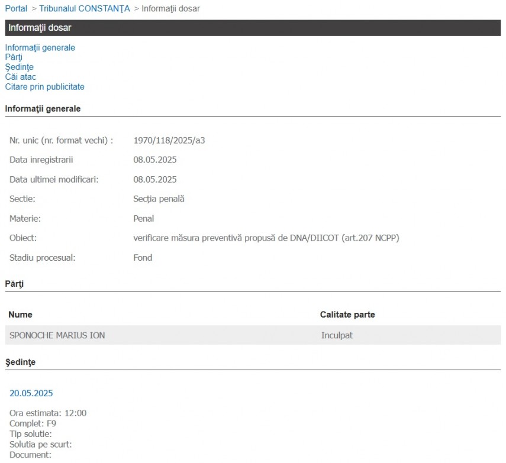Click the Stadiu procesual value Fond
The image size is (506, 463).
[x=143, y=258]
